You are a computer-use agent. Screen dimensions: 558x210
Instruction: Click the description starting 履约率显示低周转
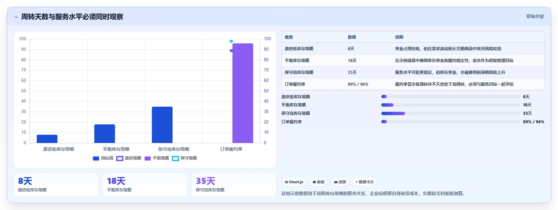point(454,84)
